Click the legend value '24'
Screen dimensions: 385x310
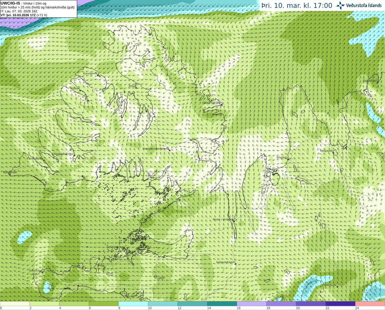pyautogui.click(x=357, y=308)
